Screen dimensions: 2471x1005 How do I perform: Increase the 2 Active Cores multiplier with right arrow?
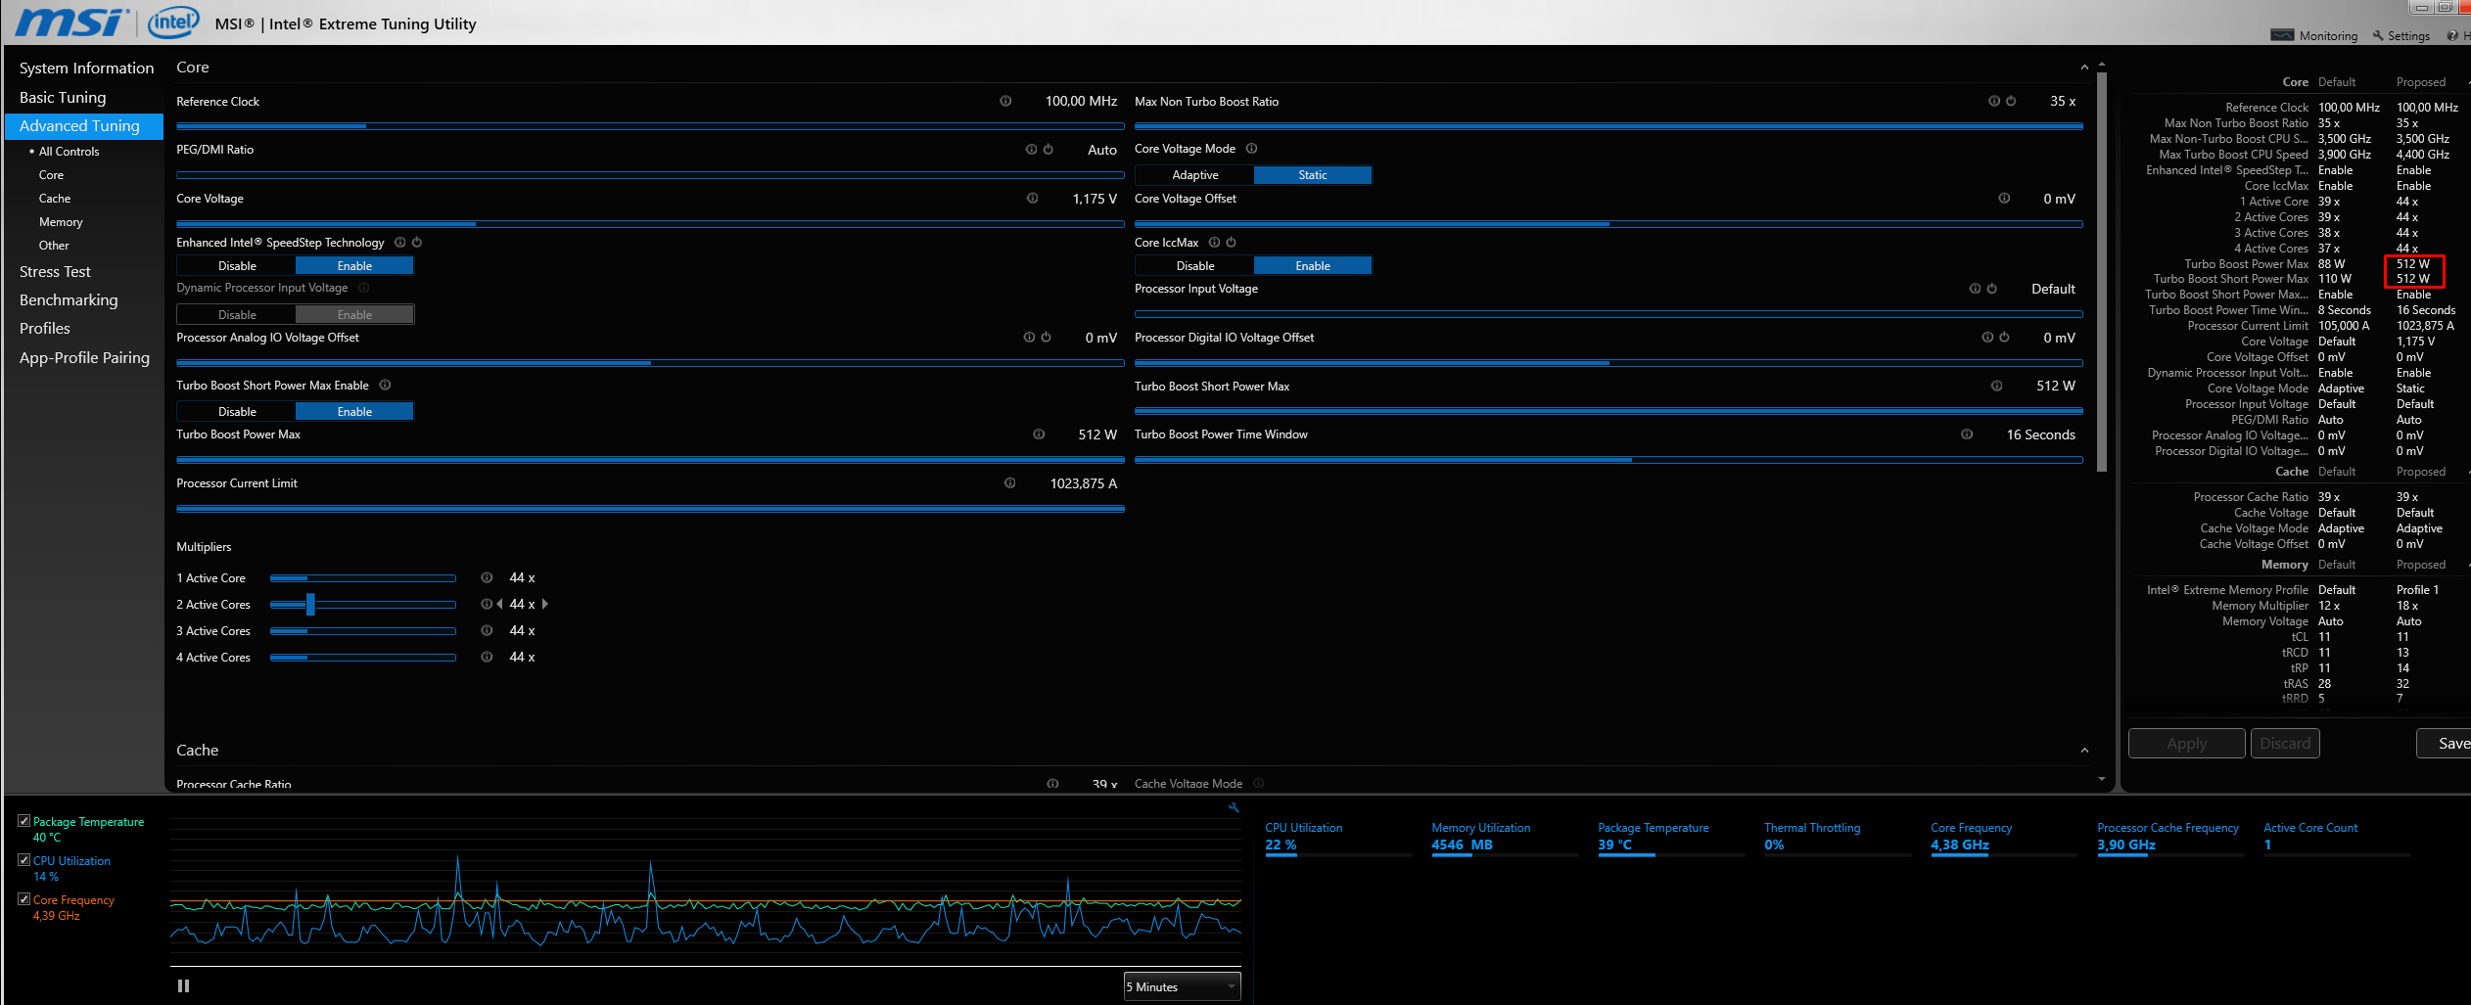click(x=544, y=604)
